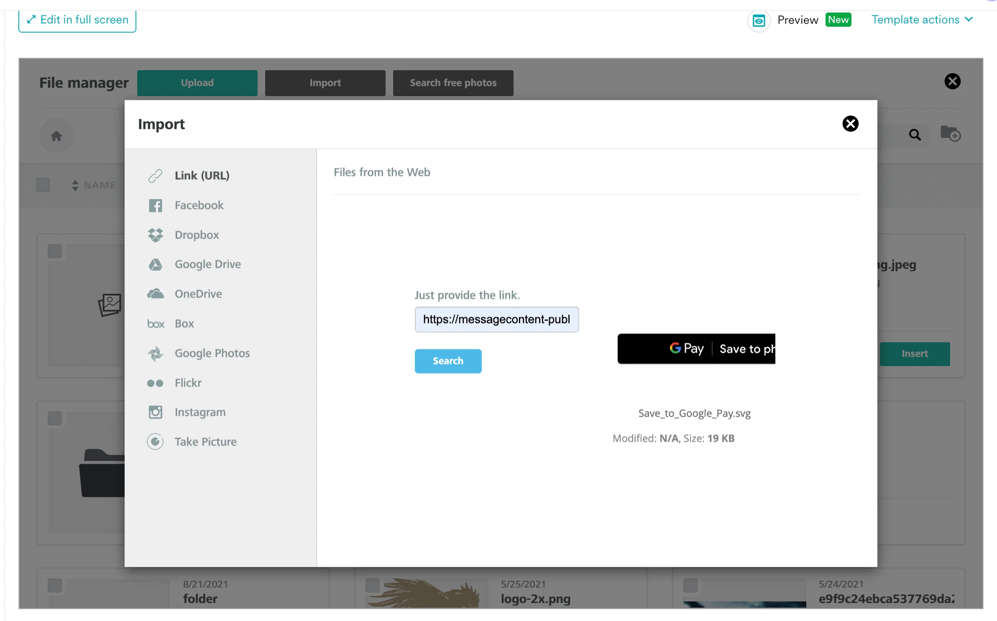Check the dark folder card checkbox
The height and width of the screenshot is (621, 997).
(55, 418)
